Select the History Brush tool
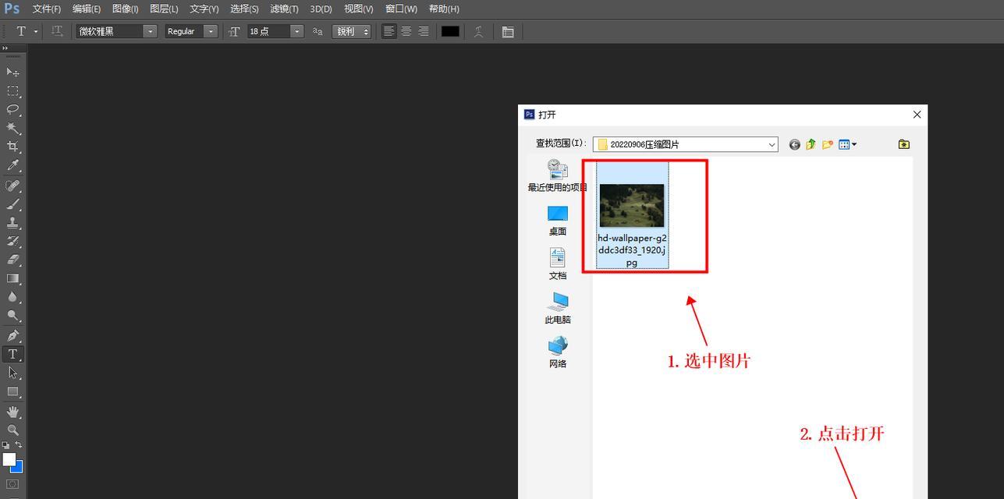This screenshot has height=499, width=1004. [12, 241]
